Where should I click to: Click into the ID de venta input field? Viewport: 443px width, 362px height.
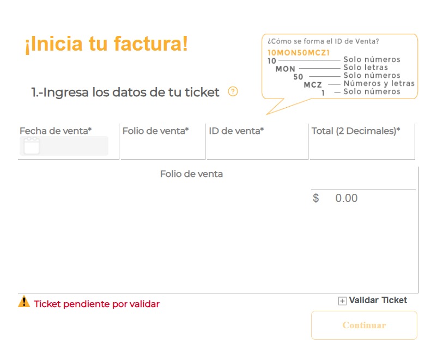tap(257, 148)
